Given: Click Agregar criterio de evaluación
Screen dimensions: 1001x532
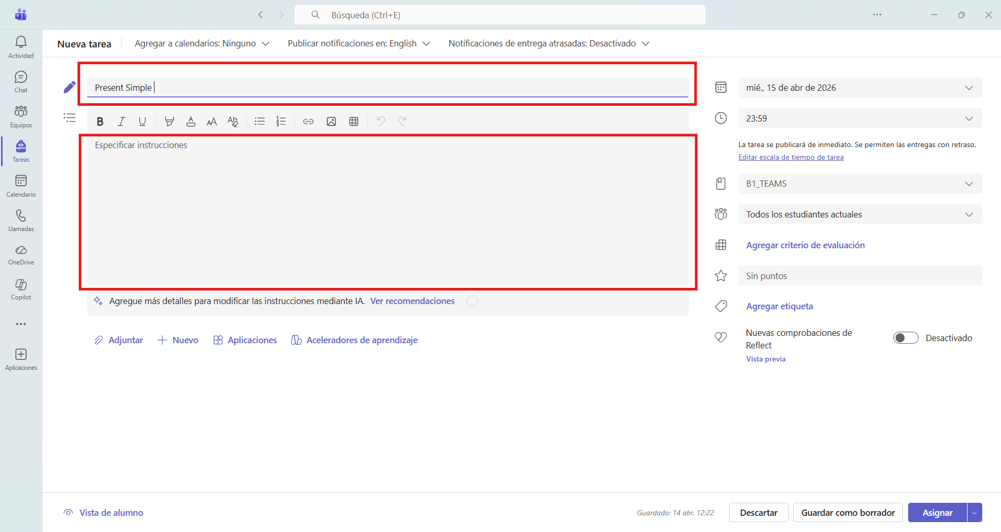Looking at the screenshot, I should 805,245.
